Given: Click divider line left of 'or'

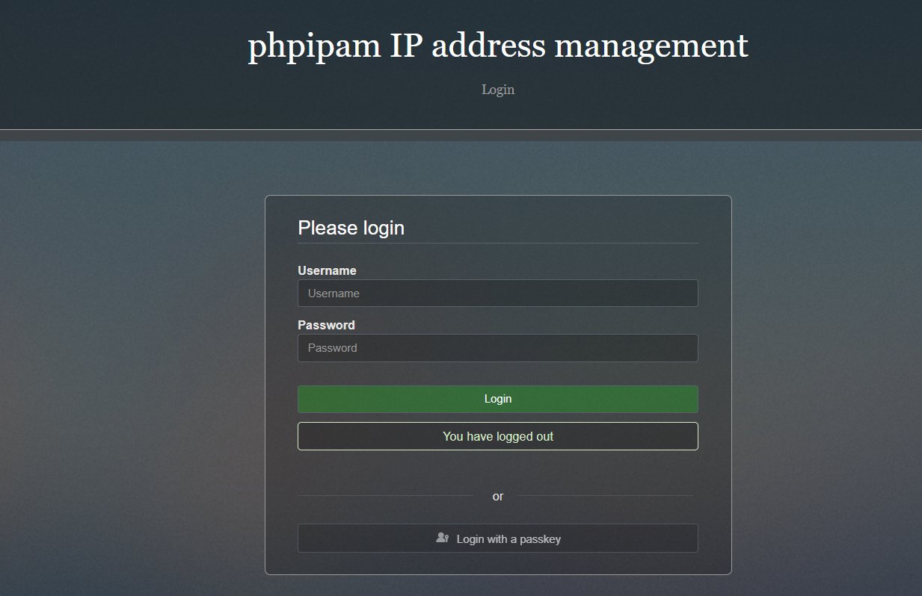Looking at the screenshot, I should click(385, 495).
